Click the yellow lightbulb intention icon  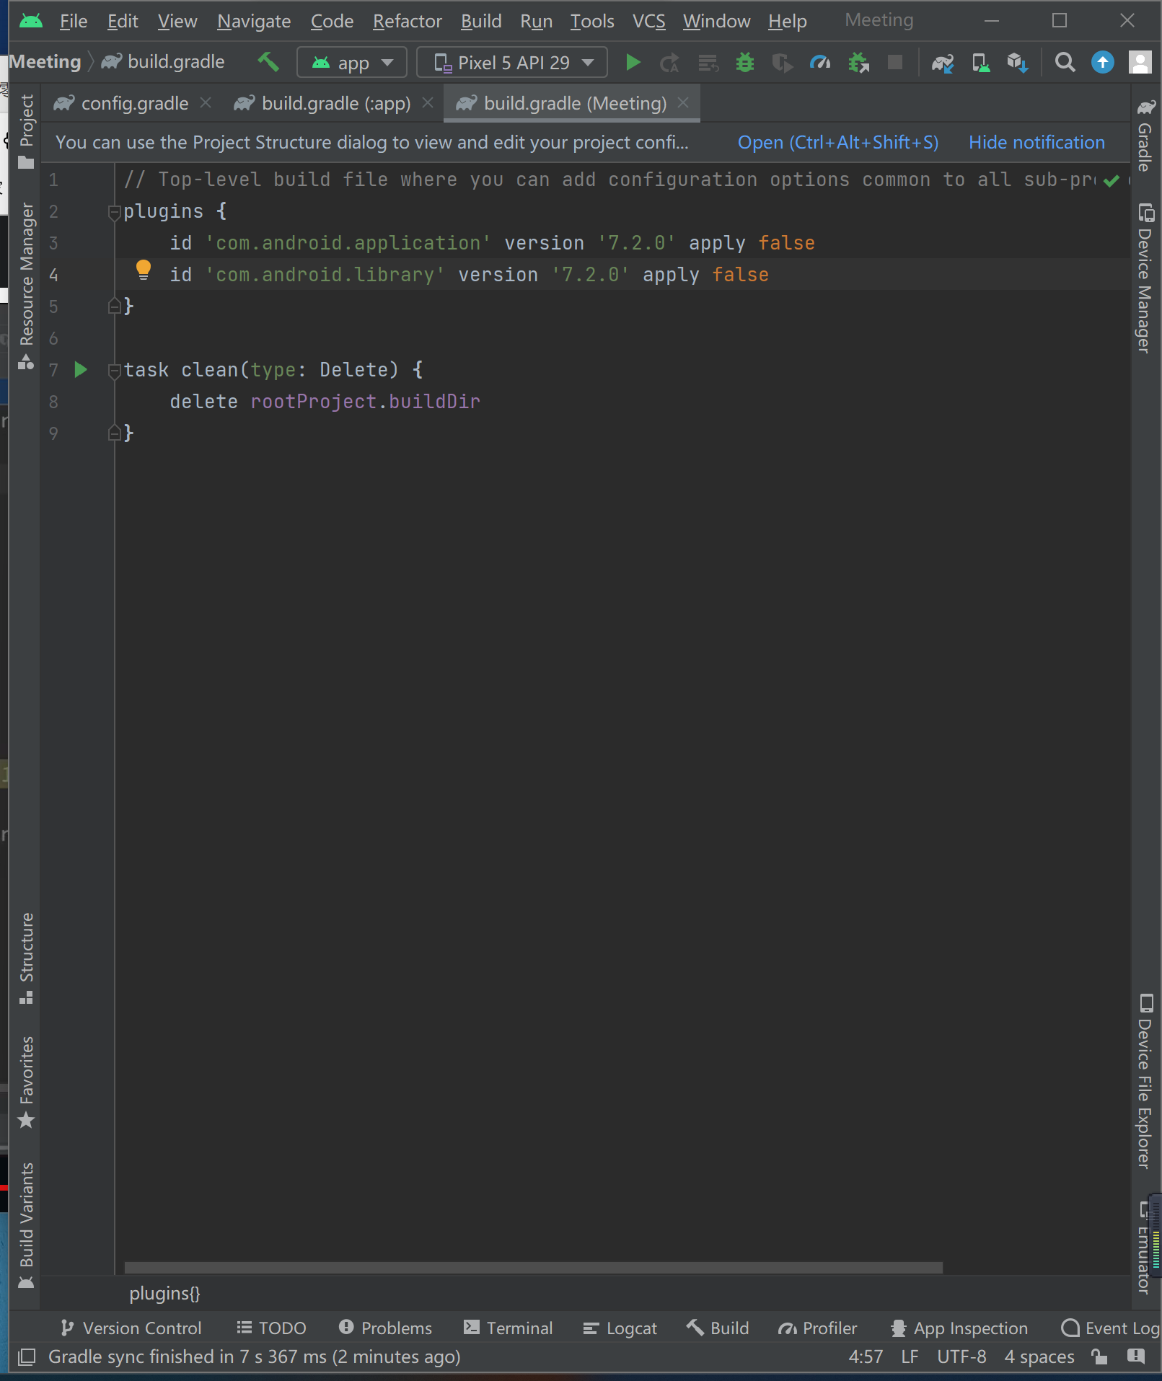pyautogui.click(x=144, y=270)
